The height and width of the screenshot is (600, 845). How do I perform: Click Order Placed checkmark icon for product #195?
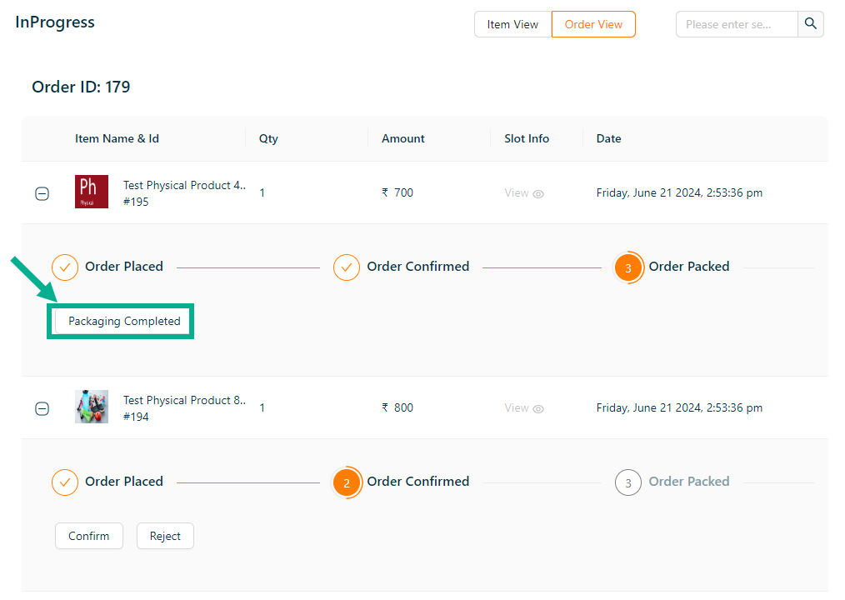65,267
